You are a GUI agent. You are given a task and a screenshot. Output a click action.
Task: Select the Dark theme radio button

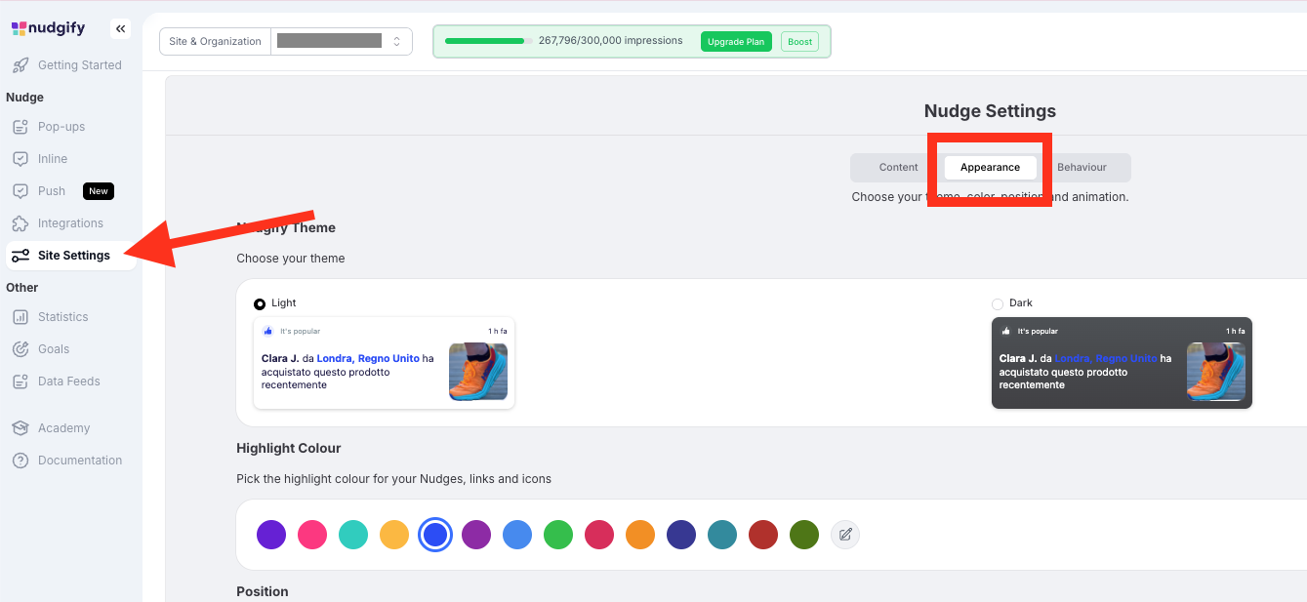pos(998,303)
